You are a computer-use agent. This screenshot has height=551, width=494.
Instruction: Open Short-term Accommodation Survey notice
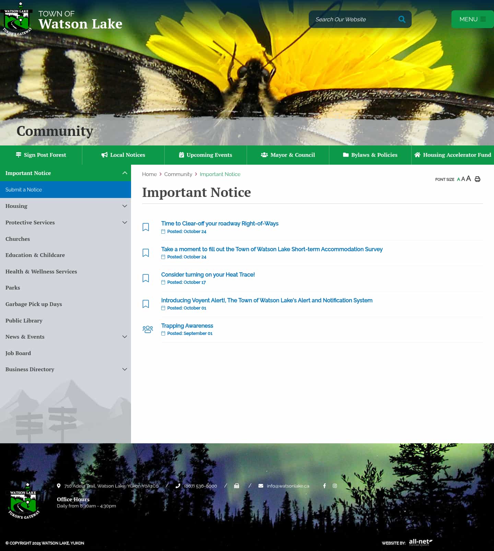pos(272,249)
